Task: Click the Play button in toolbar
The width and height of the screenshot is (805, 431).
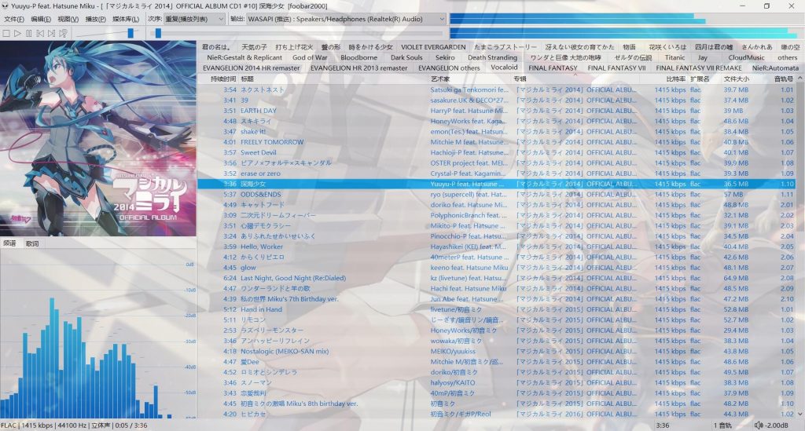Action: [x=17, y=33]
